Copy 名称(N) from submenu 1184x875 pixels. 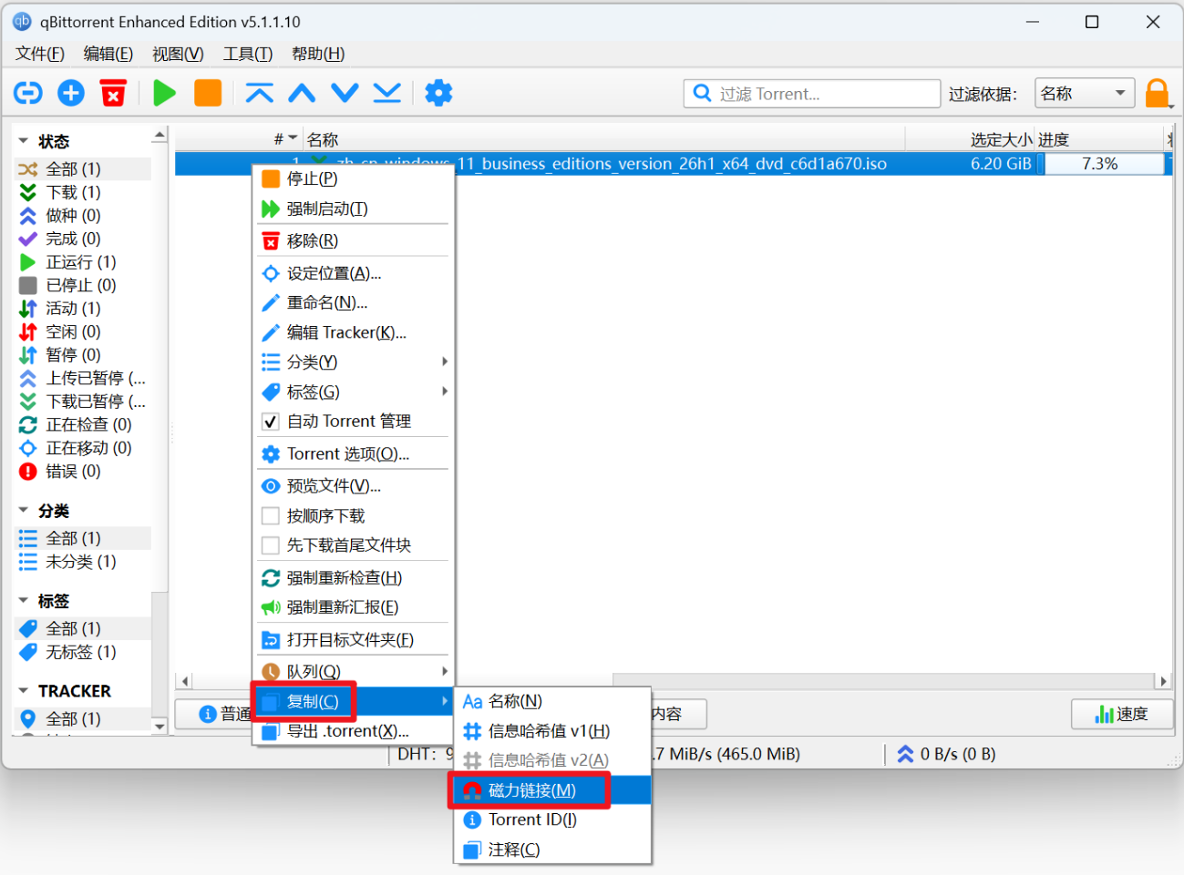tap(552, 701)
